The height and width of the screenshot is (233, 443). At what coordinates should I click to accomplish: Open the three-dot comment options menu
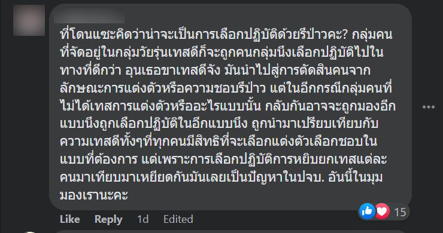[428, 107]
